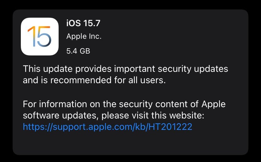Click empty card area below the link
Image resolution: width=261 pixels, height=162 pixels.
click(130, 143)
